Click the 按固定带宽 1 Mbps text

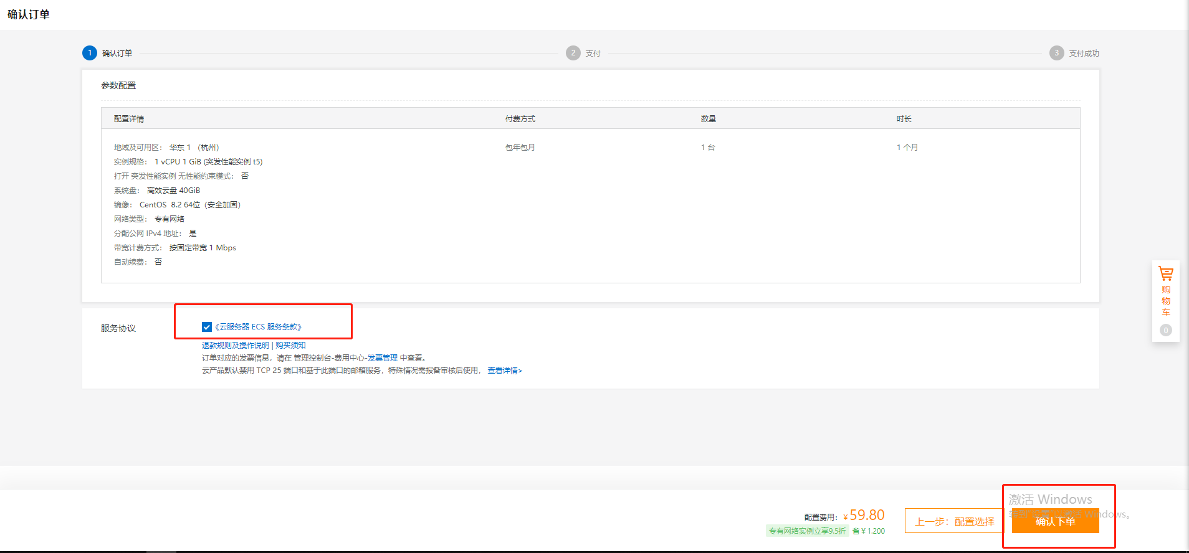pyautogui.click(x=203, y=248)
